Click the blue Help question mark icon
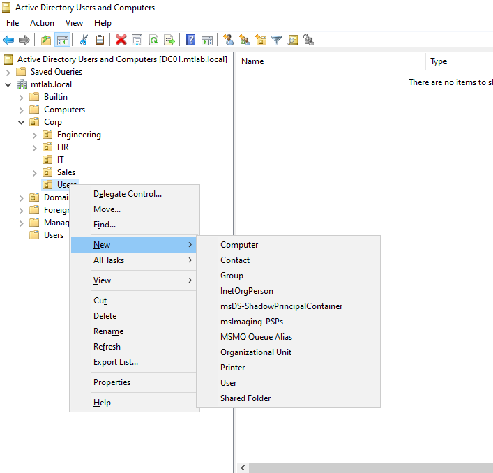Viewport: 493px width, 473px height. click(190, 40)
